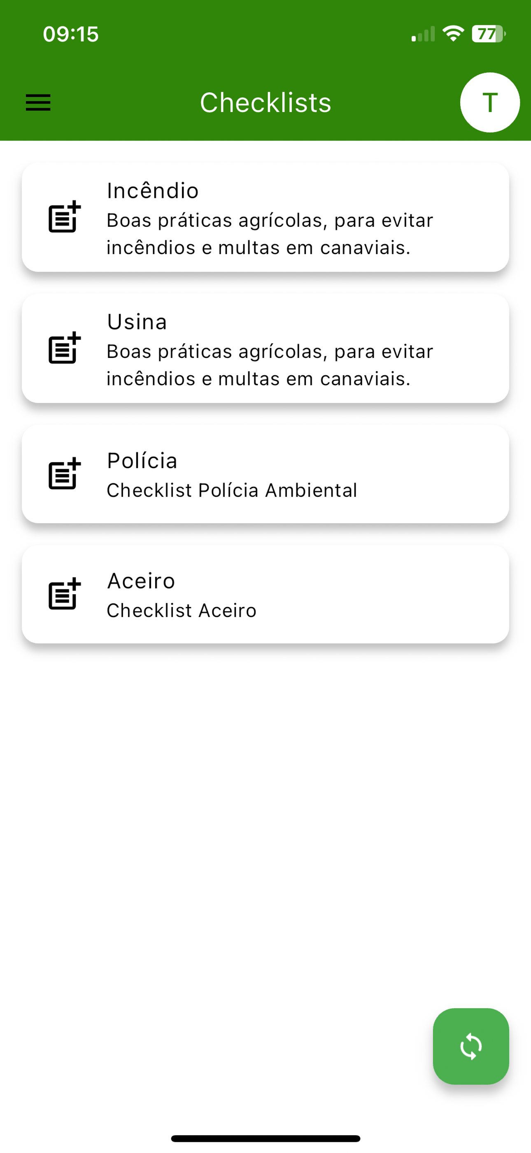
Task: Tap the 09:15 clock in status bar
Action: [x=71, y=34]
